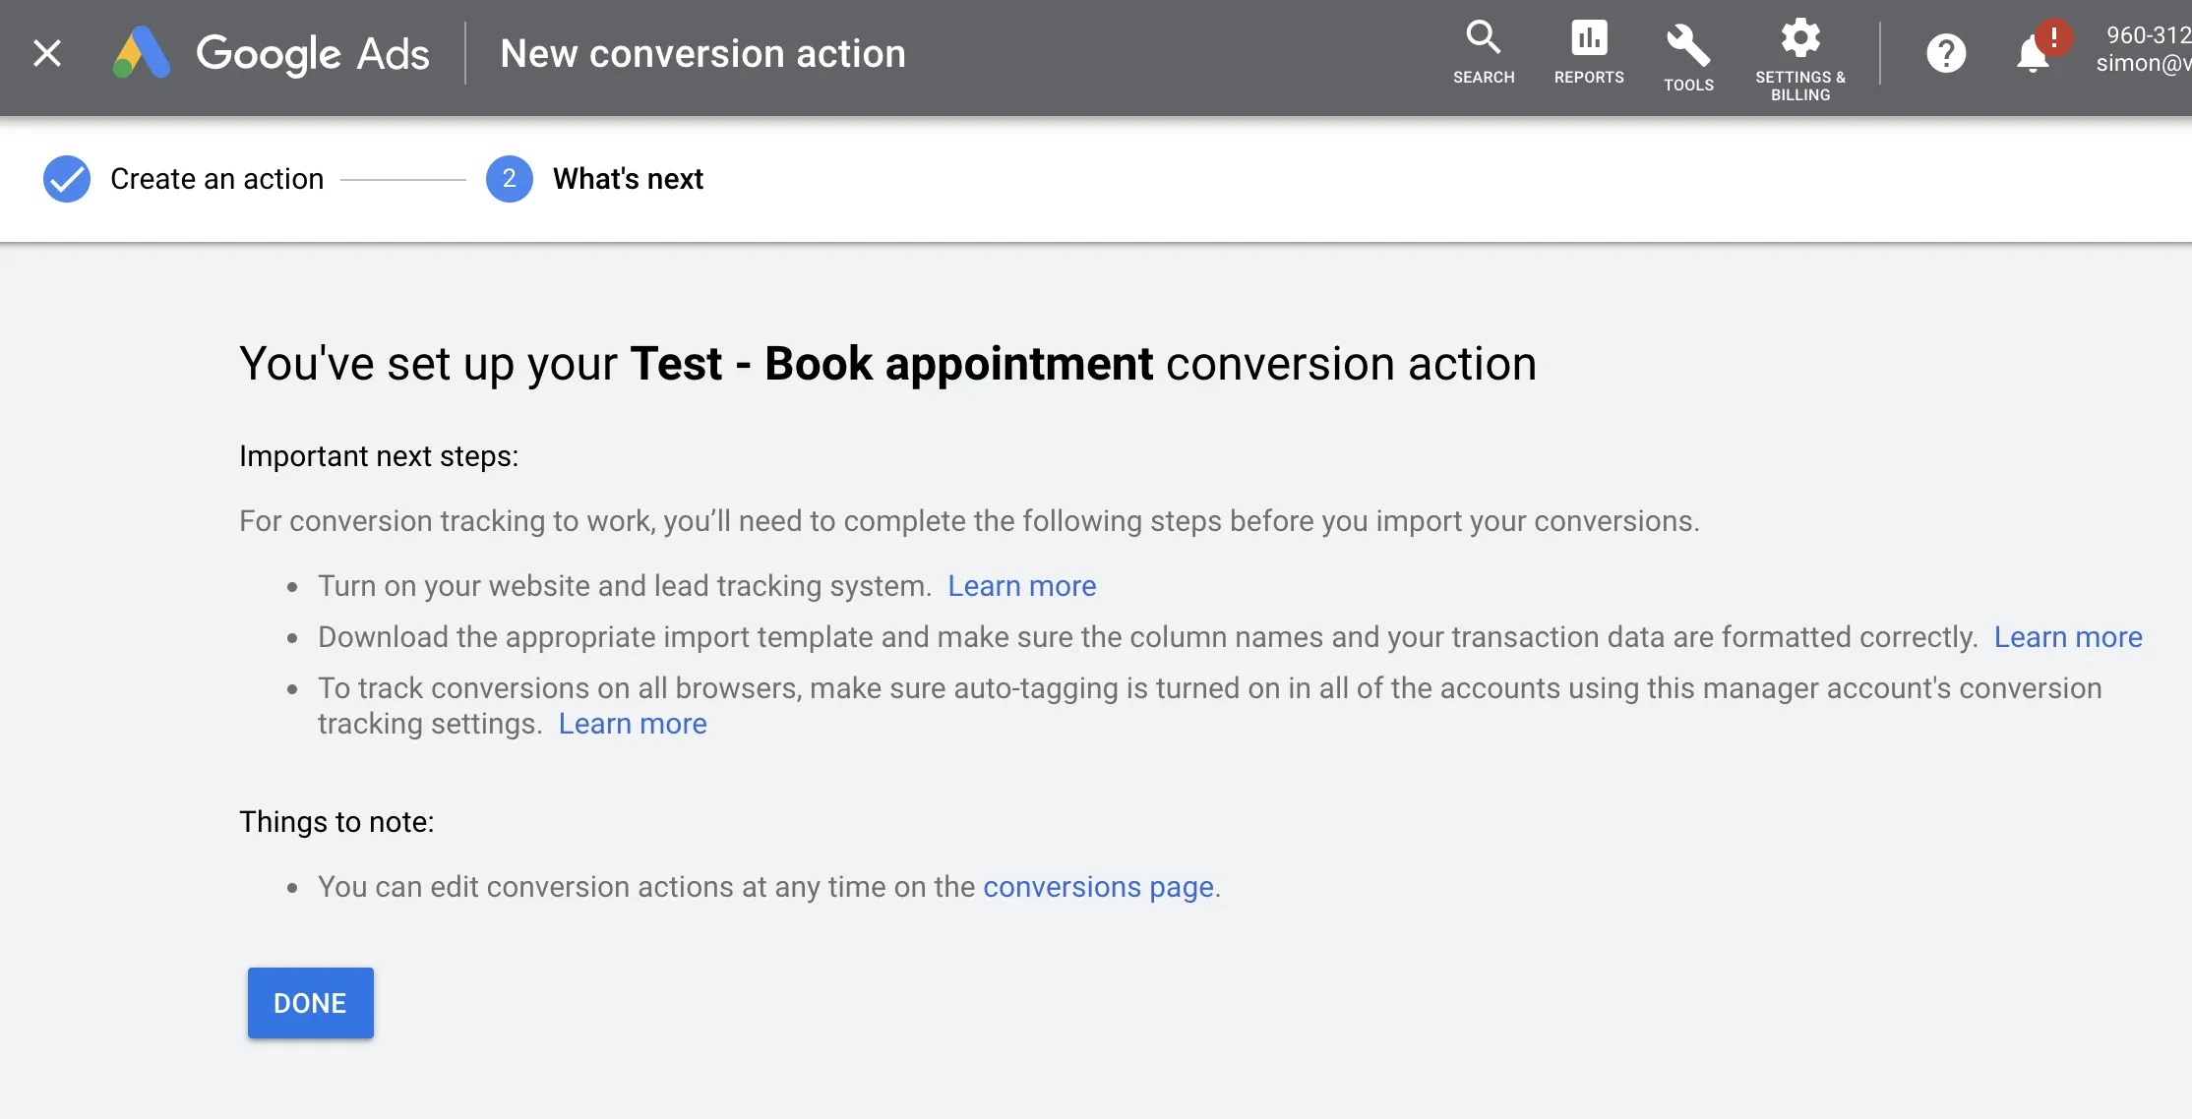Click the account ID and email area
The image size is (2192, 1119).
2147,49
